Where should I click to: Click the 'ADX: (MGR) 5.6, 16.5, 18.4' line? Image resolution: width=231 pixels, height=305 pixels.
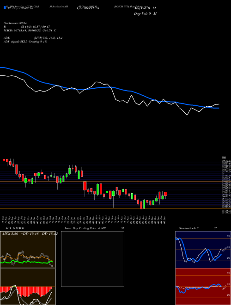pos(33,38)
